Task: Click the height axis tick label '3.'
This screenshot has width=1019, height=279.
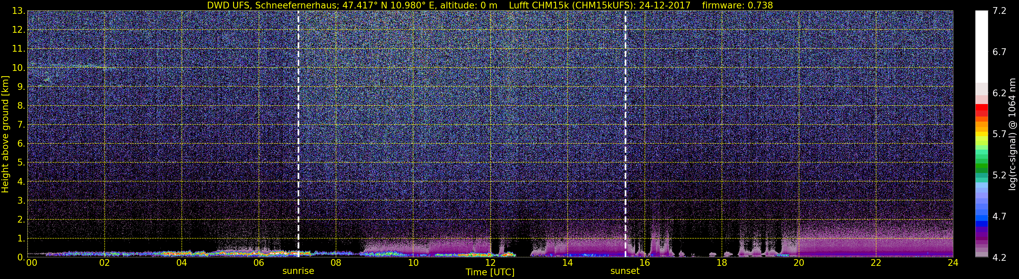Action: click(x=21, y=201)
